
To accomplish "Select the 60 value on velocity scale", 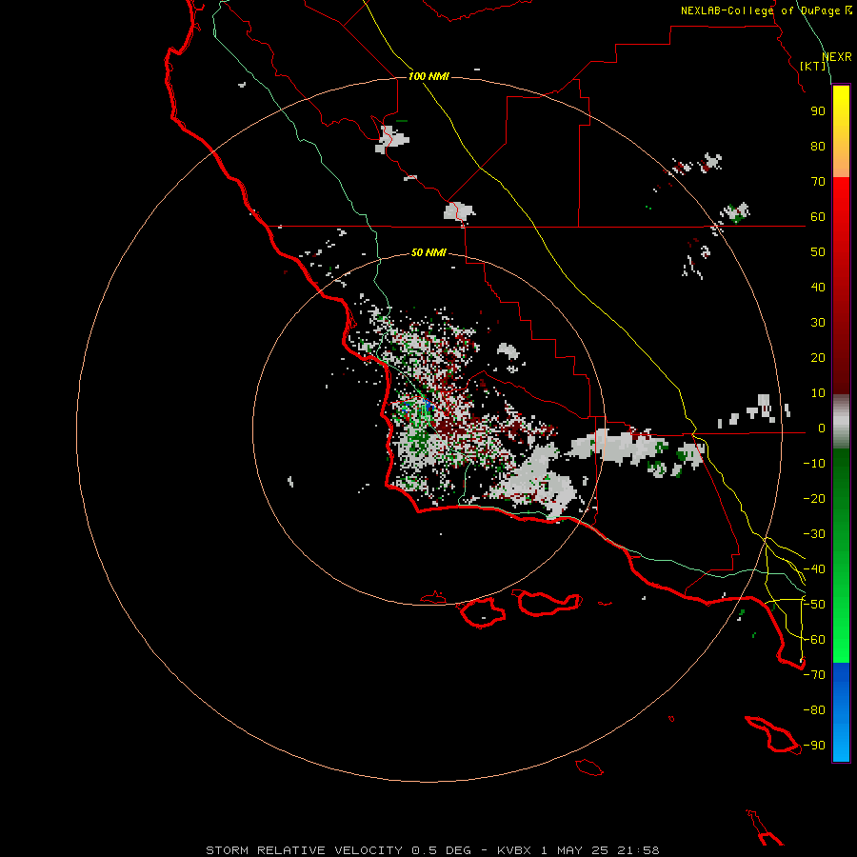I will point(818,217).
